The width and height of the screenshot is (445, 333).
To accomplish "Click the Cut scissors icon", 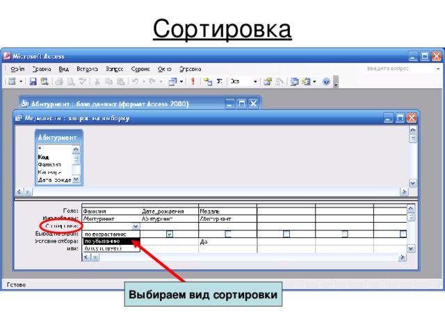I will tap(98, 82).
